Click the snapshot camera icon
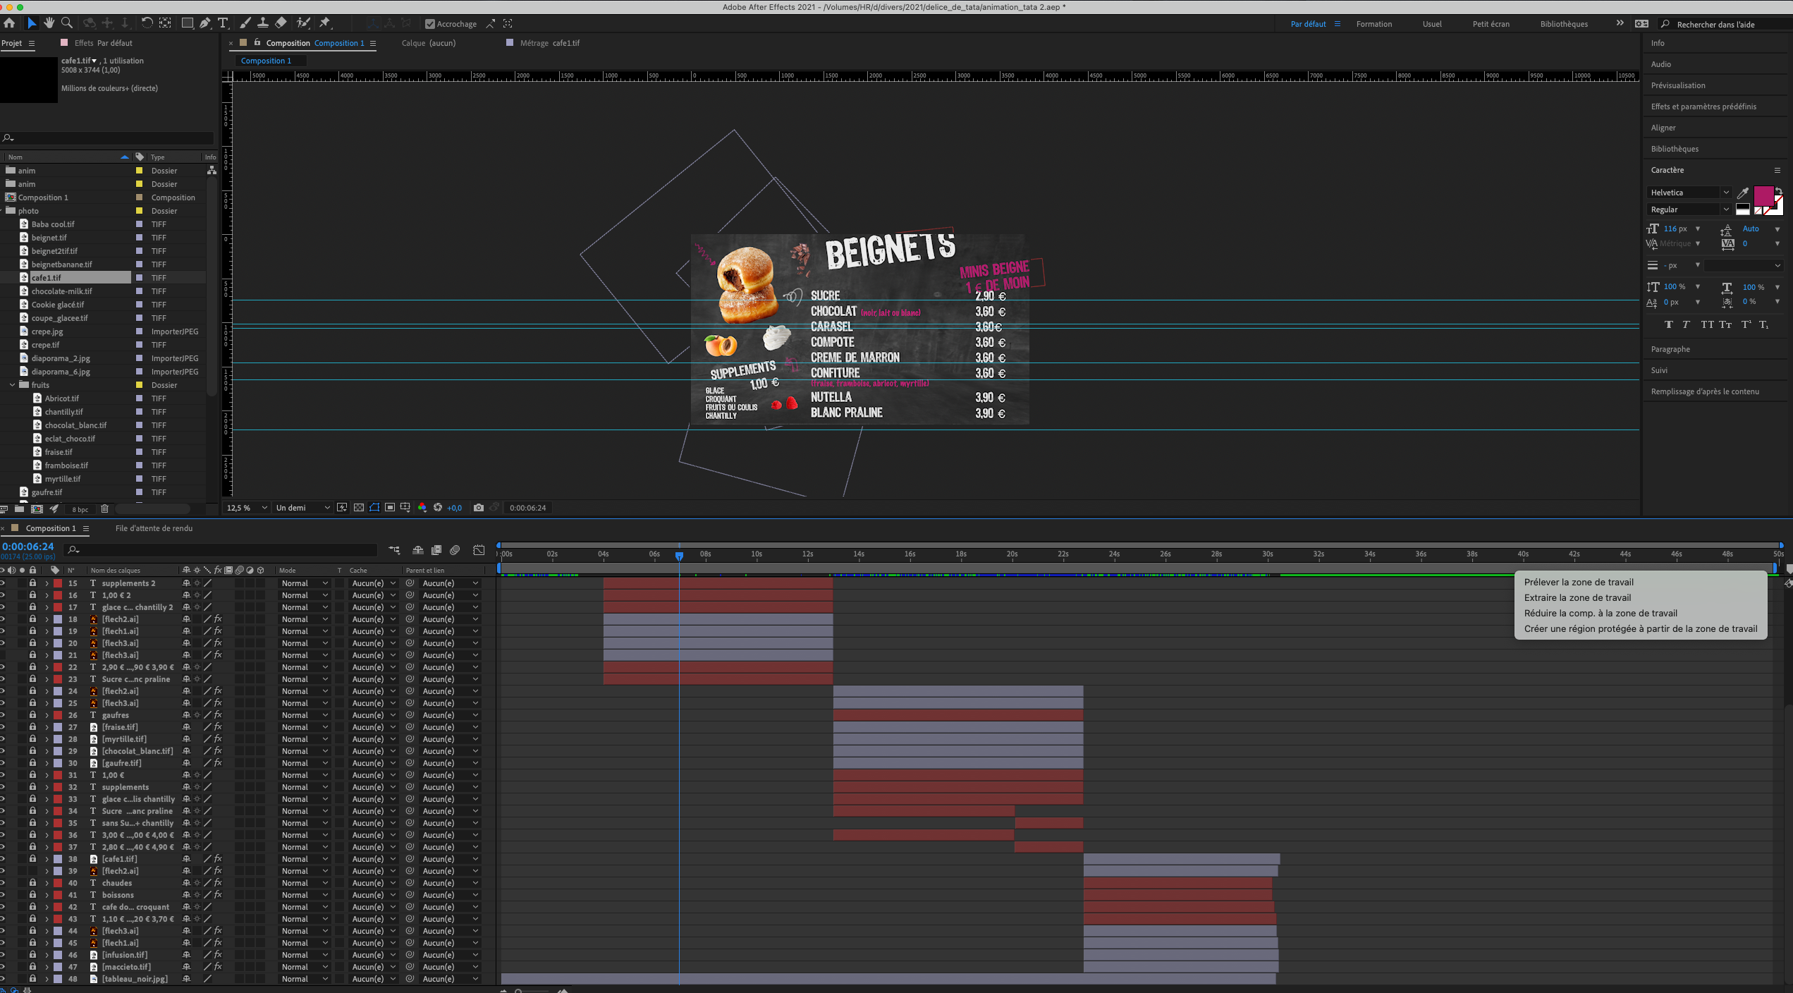The width and height of the screenshot is (1793, 993). pos(479,508)
